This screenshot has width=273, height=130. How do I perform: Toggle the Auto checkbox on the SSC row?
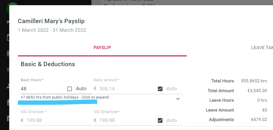(x=160, y=120)
